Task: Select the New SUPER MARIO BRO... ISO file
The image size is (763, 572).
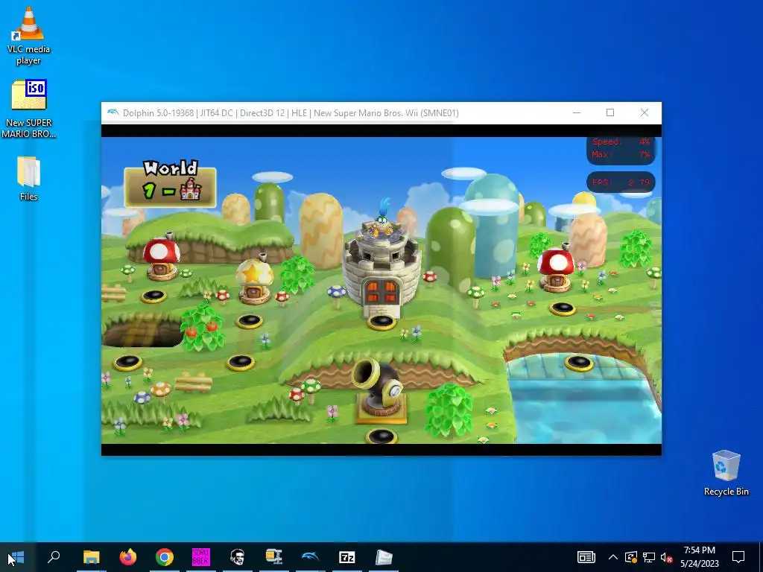Action: tap(28, 109)
